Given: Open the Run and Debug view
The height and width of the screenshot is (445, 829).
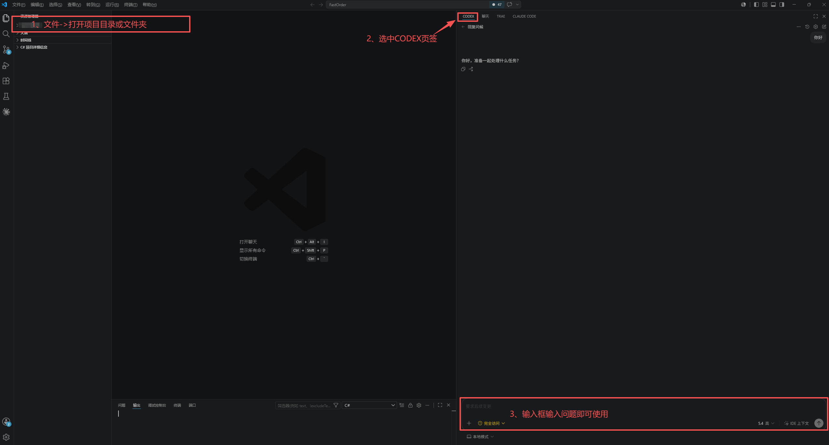Looking at the screenshot, I should (6, 65).
